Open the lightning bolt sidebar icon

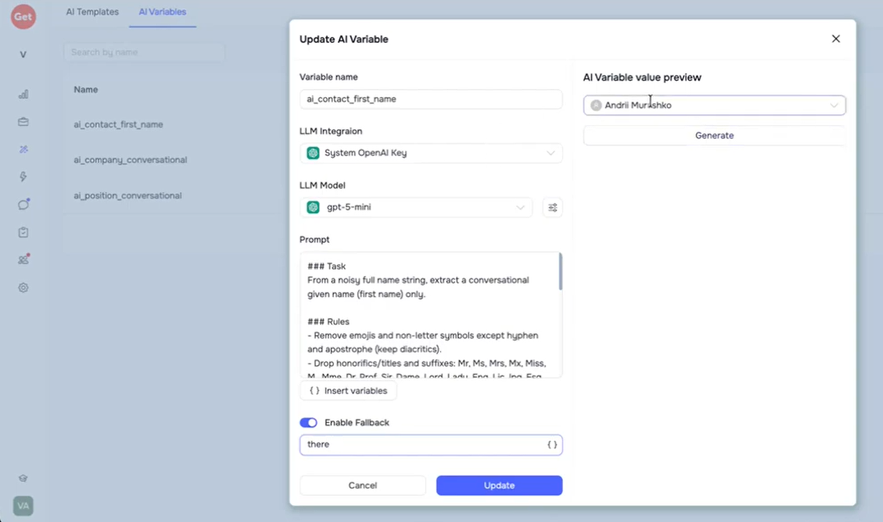pos(23,176)
